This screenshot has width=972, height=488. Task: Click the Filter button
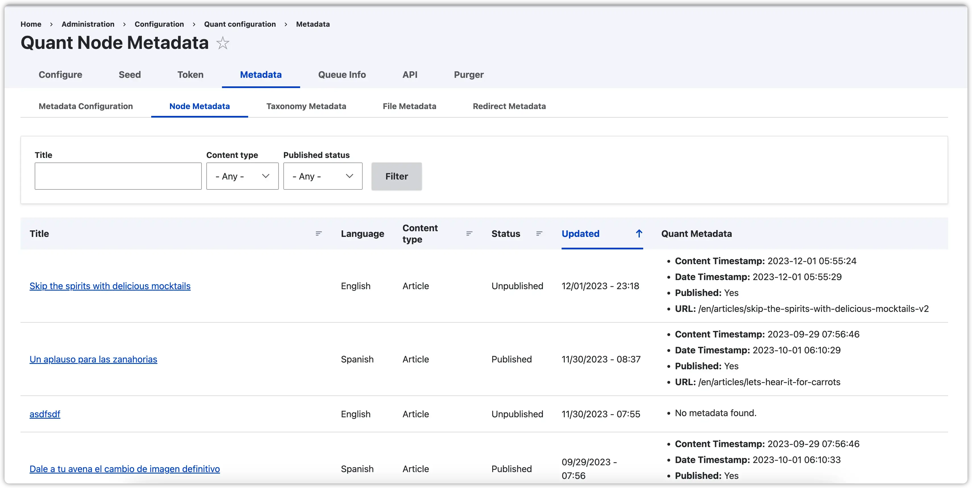[x=396, y=176]
